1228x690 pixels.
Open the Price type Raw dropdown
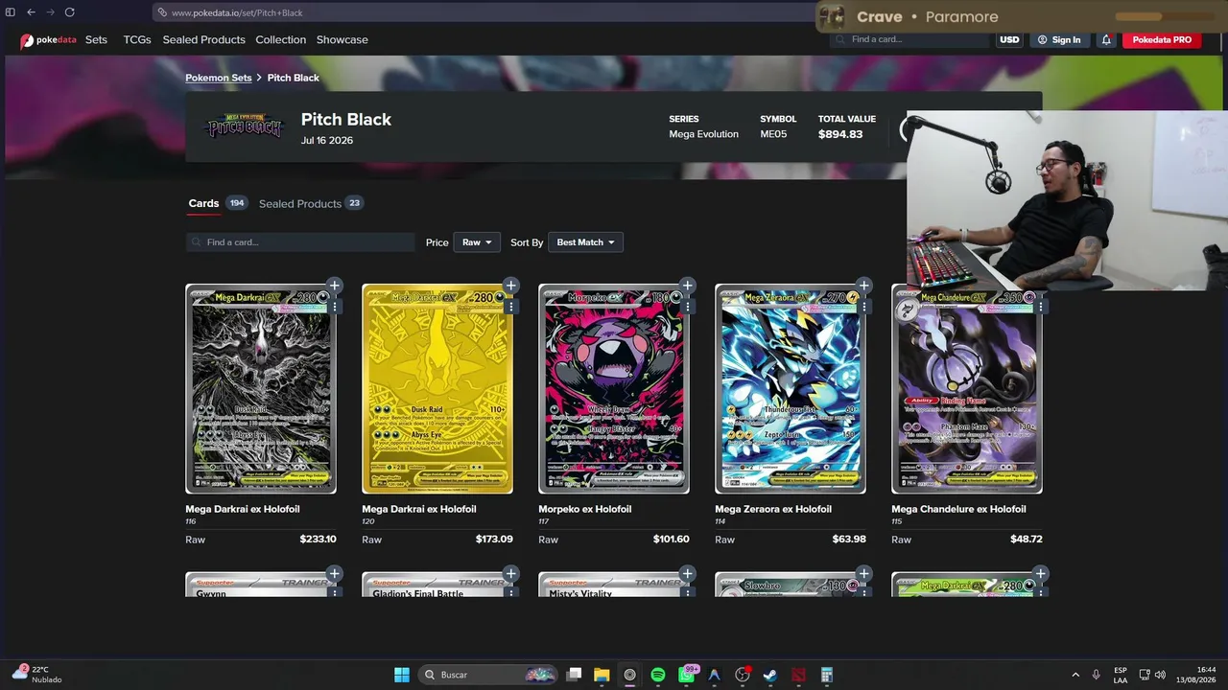click(x=477, y=242)
